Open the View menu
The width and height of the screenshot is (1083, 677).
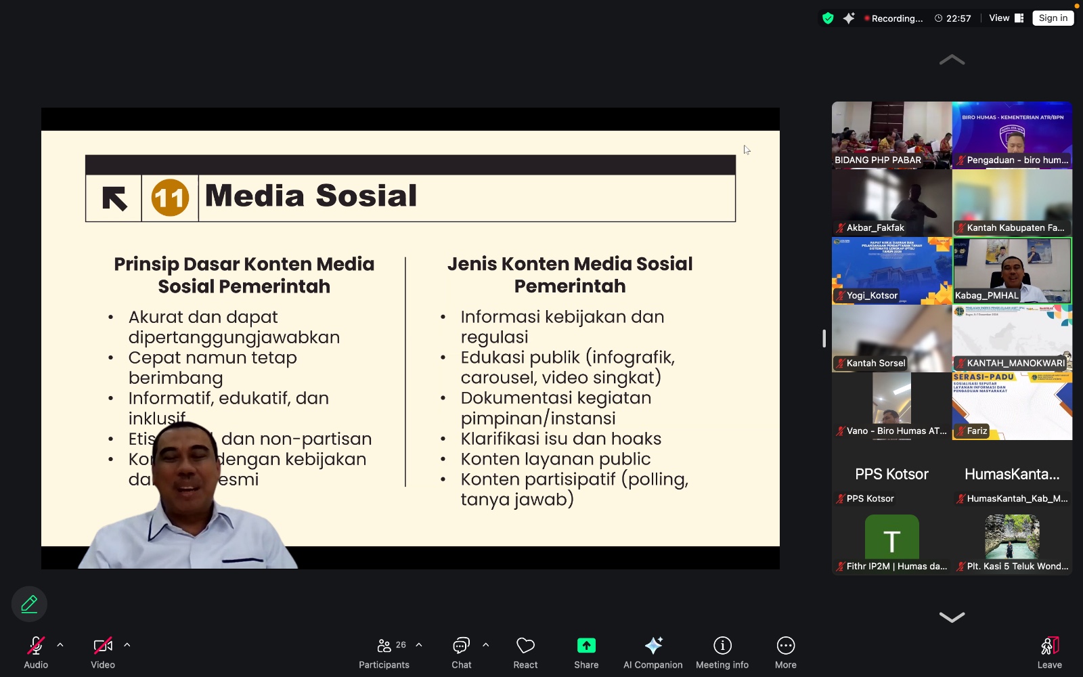pos(998,18)
